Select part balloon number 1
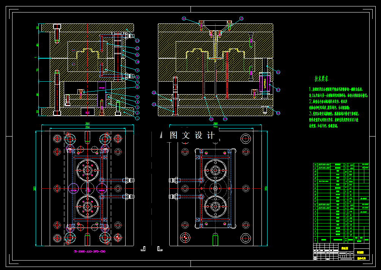The height and width of the screenshot is (270, 381). [x=137, y=118]
